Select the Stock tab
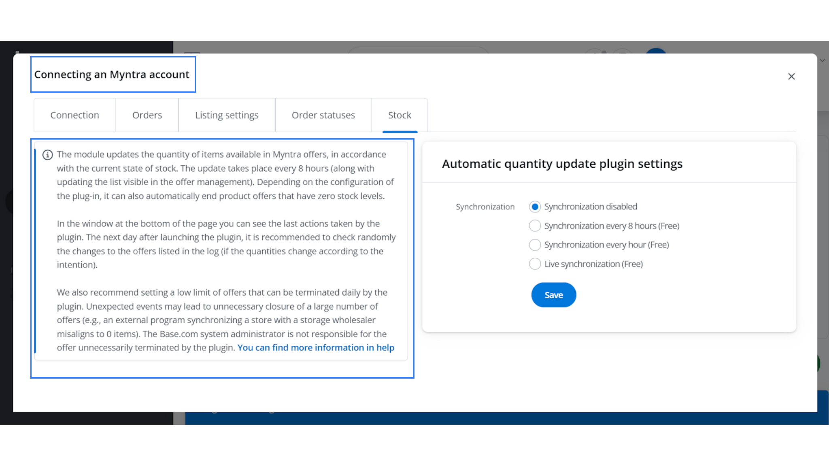Screen dimensions: 829x466 point(400,115)
